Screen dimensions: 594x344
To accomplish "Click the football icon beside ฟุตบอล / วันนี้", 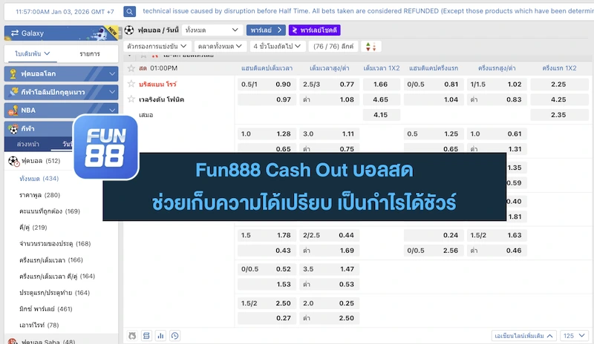I will pyautogui.click(x=129, y=30).
